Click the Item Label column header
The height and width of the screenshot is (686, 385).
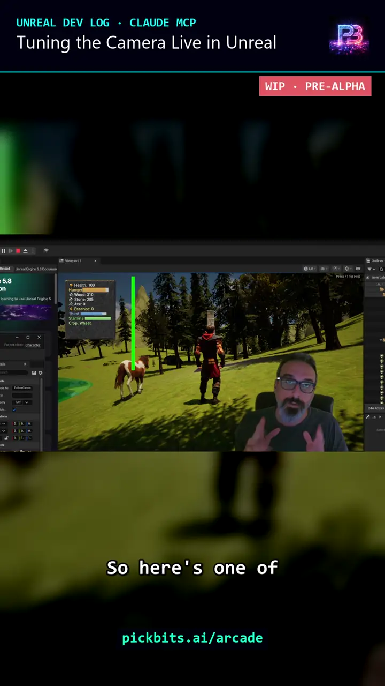(x=378, y=278)
